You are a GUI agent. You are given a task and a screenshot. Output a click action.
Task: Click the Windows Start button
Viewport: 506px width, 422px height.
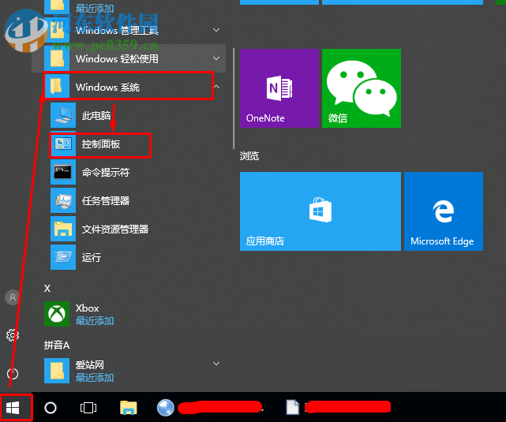tap(13, 407)
